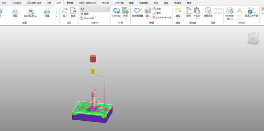Select the yellow tool cylinder in viewport

click(x=93, y=71)
